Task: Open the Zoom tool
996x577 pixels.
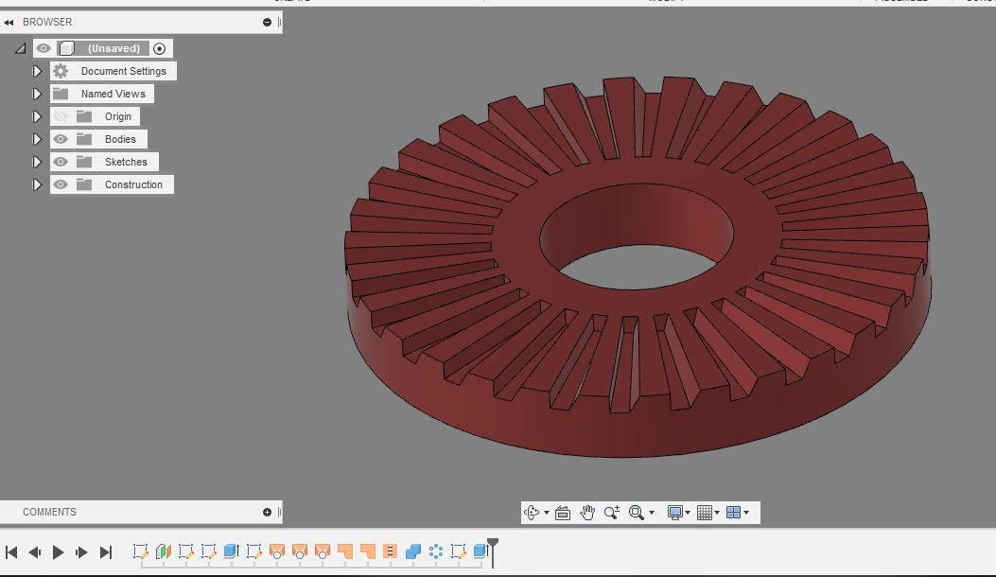Action: [611, 512]
